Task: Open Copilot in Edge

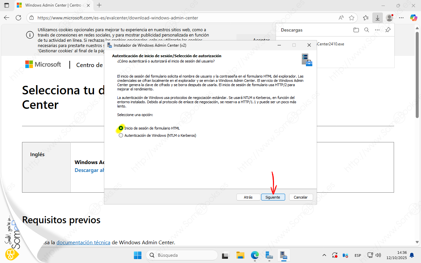Action: pos(413,18)
